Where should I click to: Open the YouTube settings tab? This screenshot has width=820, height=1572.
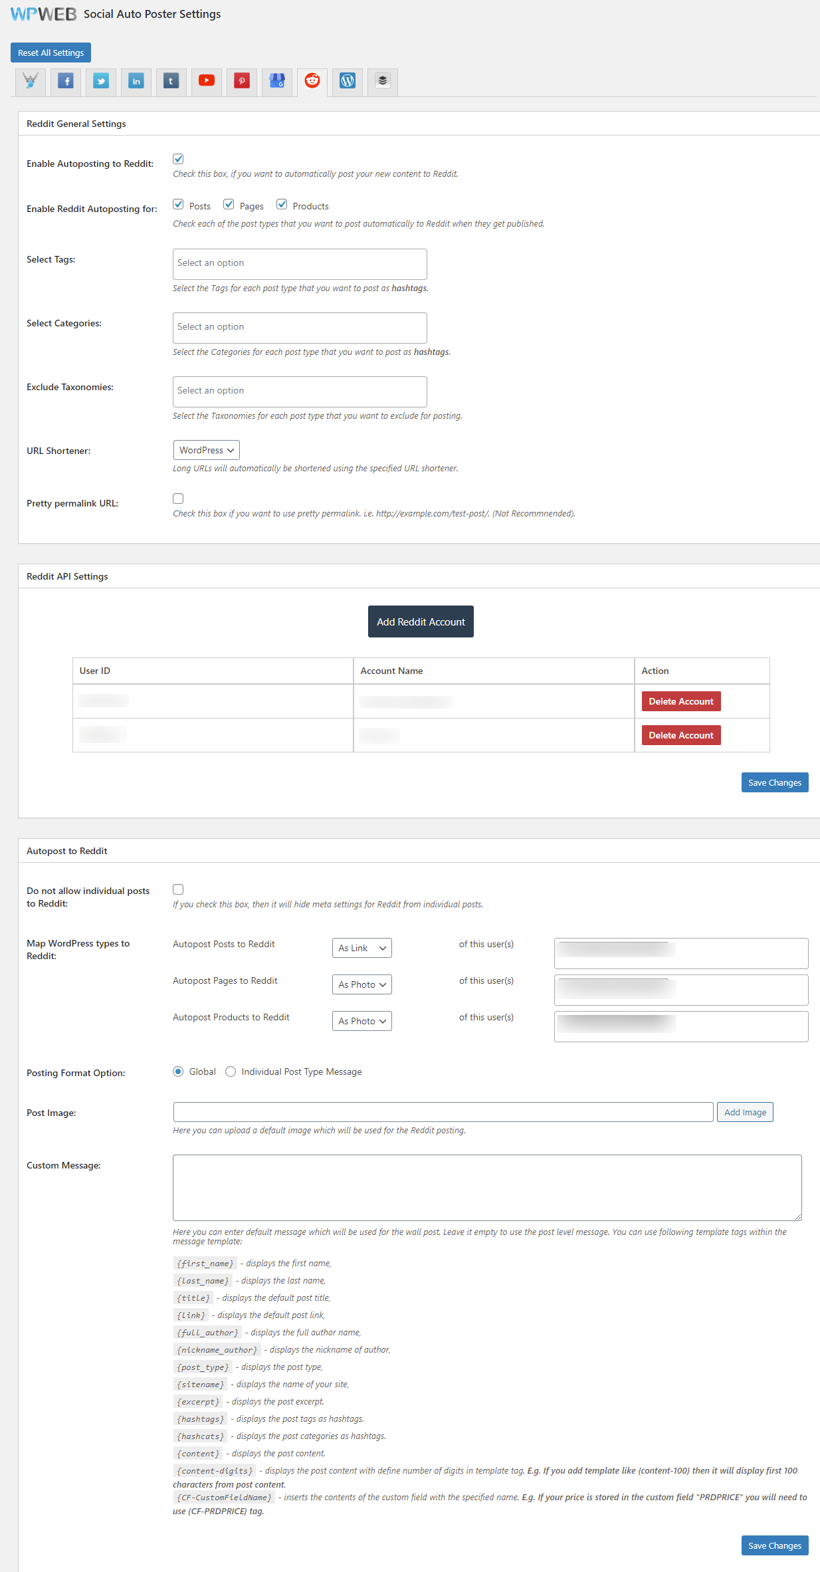pyautogui.click(x=207, y=81)
